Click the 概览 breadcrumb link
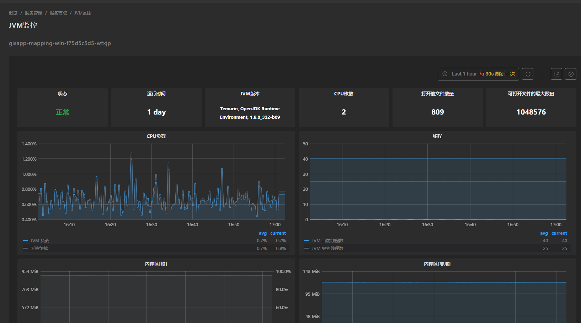This screenshot has width=581, height=323. (x=13, y=13)
